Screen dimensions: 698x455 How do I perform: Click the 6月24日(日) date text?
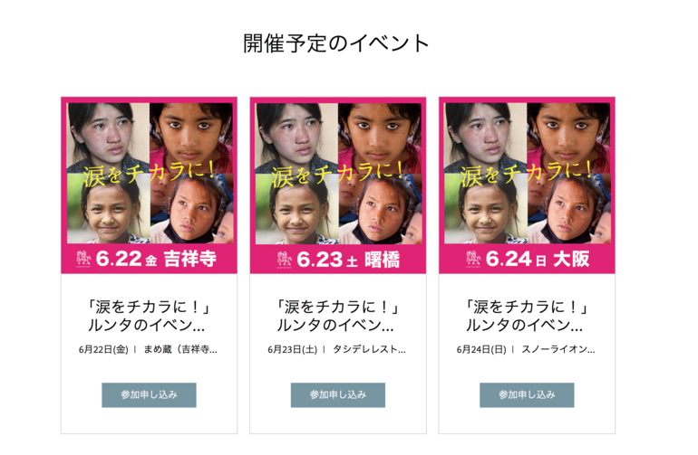pos(481,350)
